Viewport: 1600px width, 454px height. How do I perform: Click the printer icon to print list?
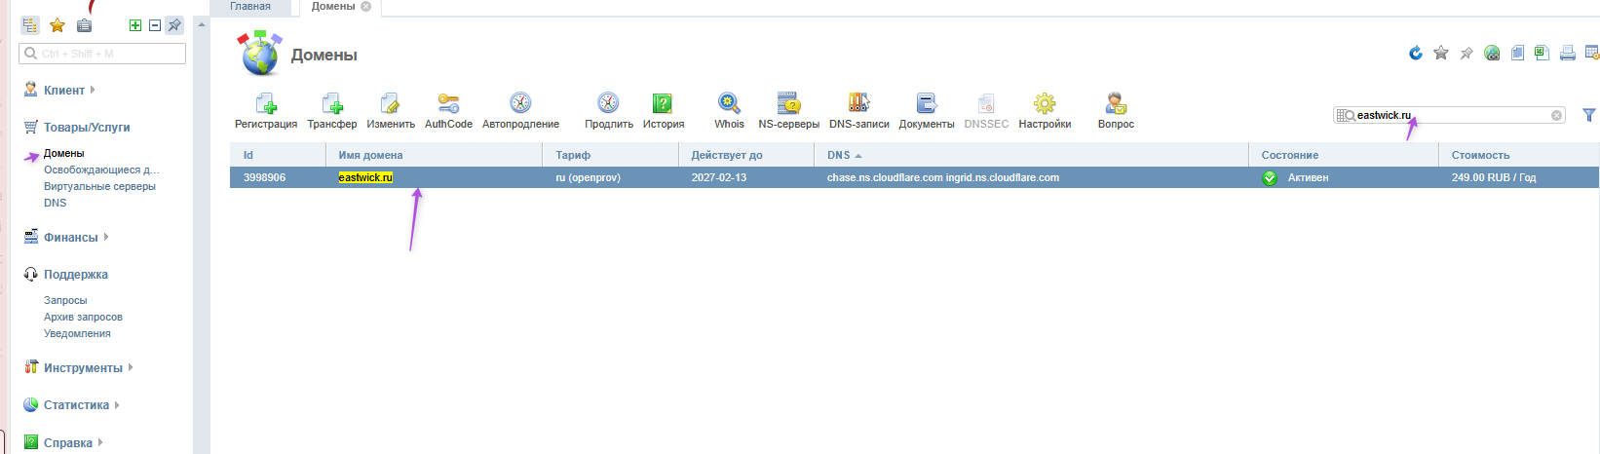pos(1567,54)
